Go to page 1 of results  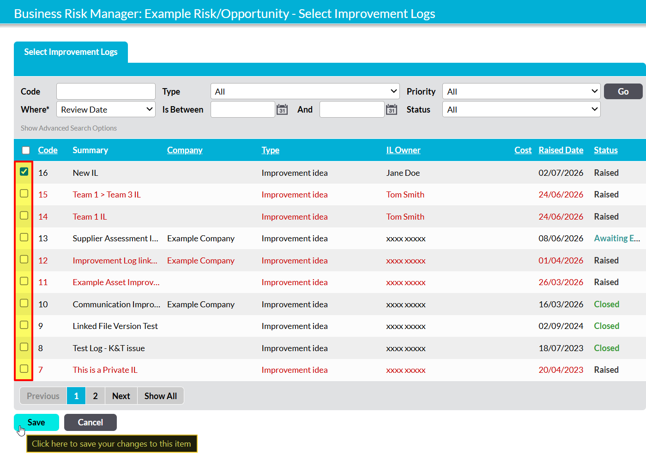pyautogui.click(x=76, y=396)
